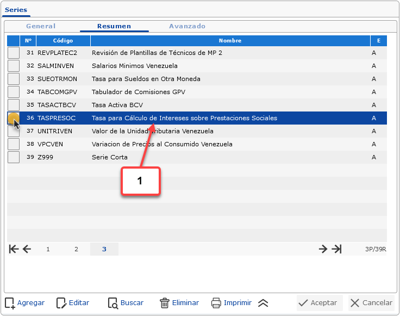Go to page 2 of results
Image resolution: width=400 pixels, height=316 pixels.
[x=76, y=249]
